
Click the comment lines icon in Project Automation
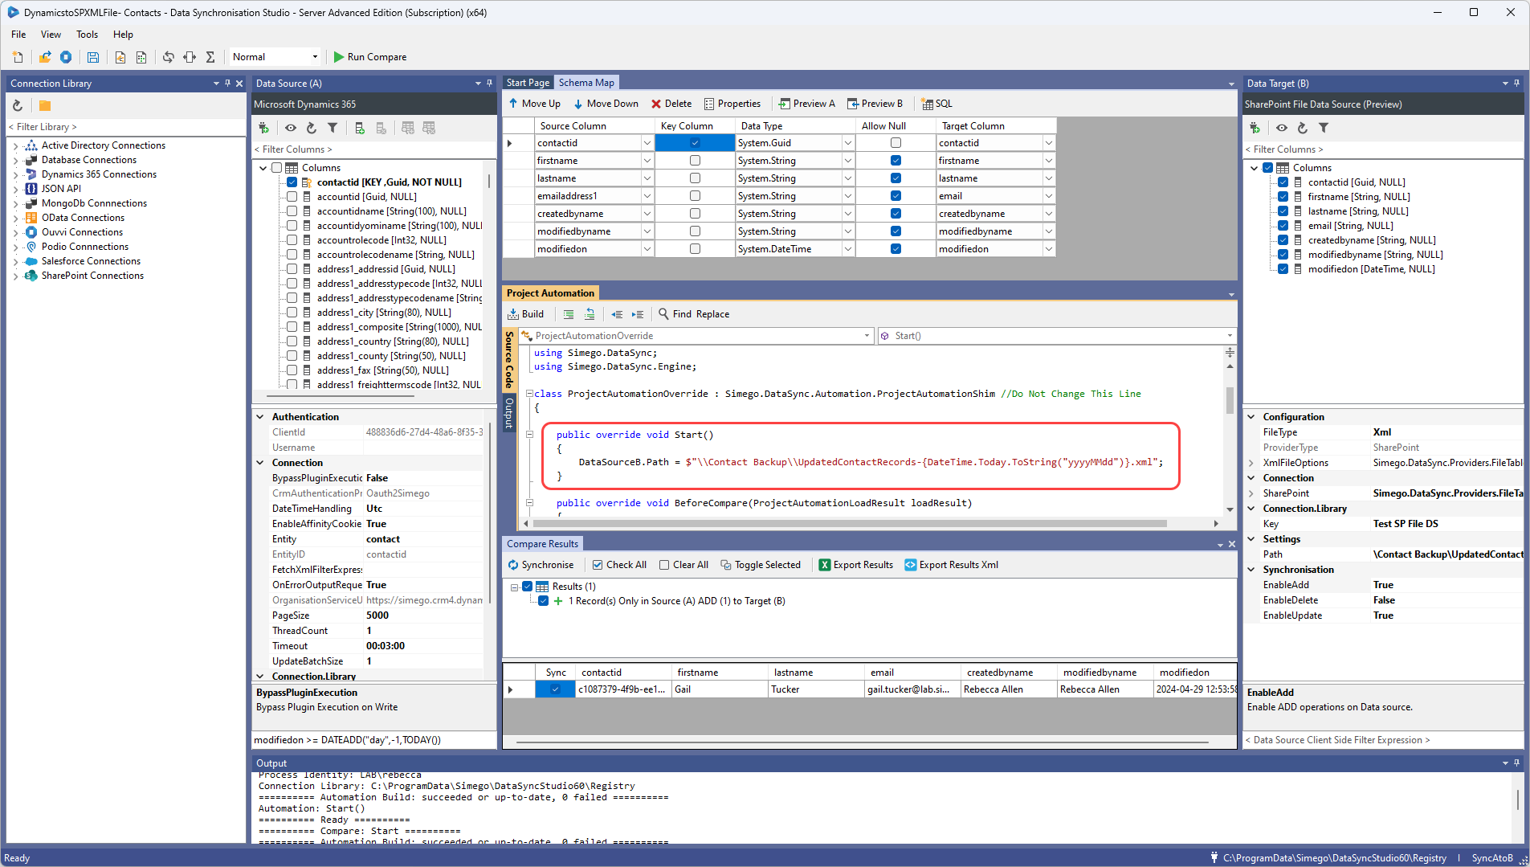click(569, 314)
